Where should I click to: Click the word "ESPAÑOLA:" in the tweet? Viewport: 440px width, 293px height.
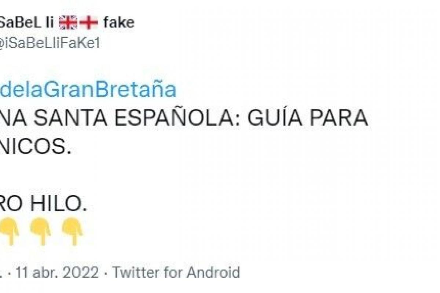[x=181, y=119]
